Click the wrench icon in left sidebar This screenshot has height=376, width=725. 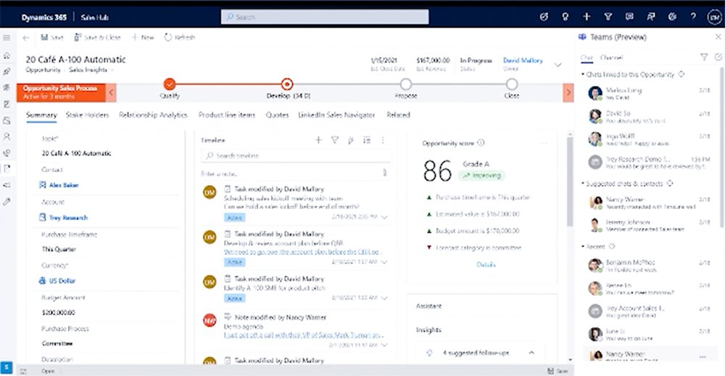[7, 202]
